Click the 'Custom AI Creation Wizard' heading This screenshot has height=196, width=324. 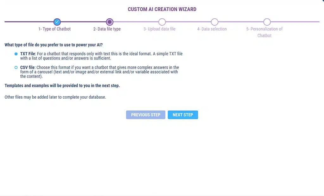point(162,9)
